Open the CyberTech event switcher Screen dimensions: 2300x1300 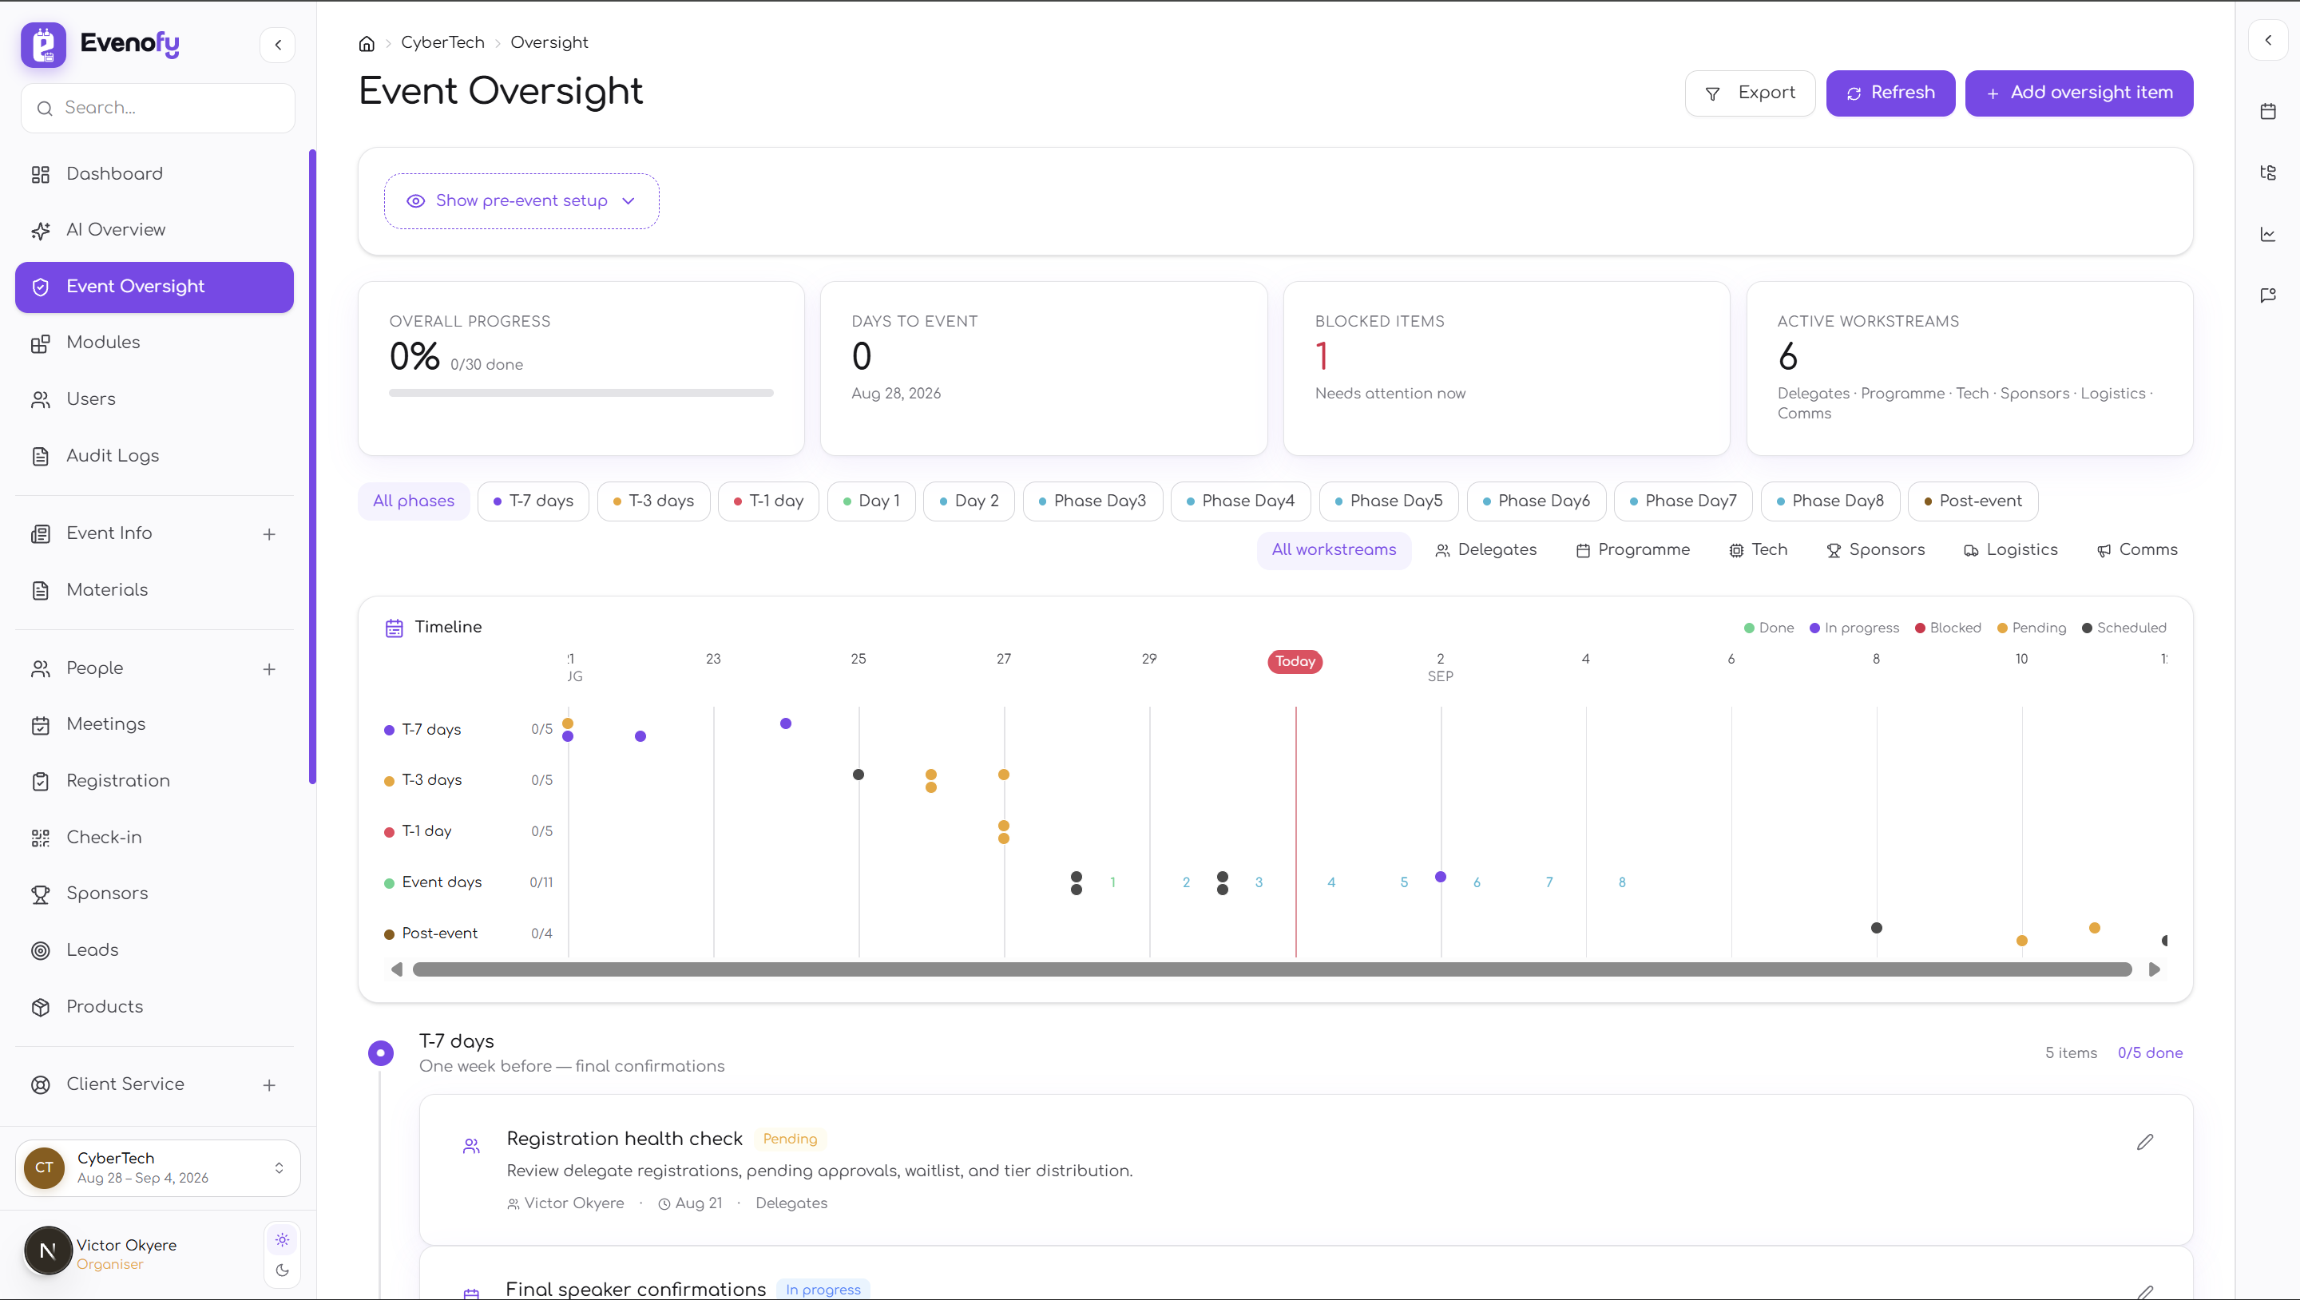[x=158, y=1168]
